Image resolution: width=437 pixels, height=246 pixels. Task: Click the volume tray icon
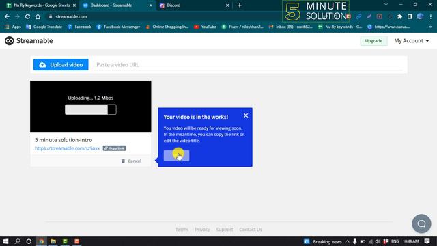pos(378,241)
